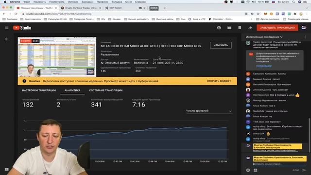311x175 pixels.
Task: Click the clock showing Вс 22:54
Action: point(283,2)
